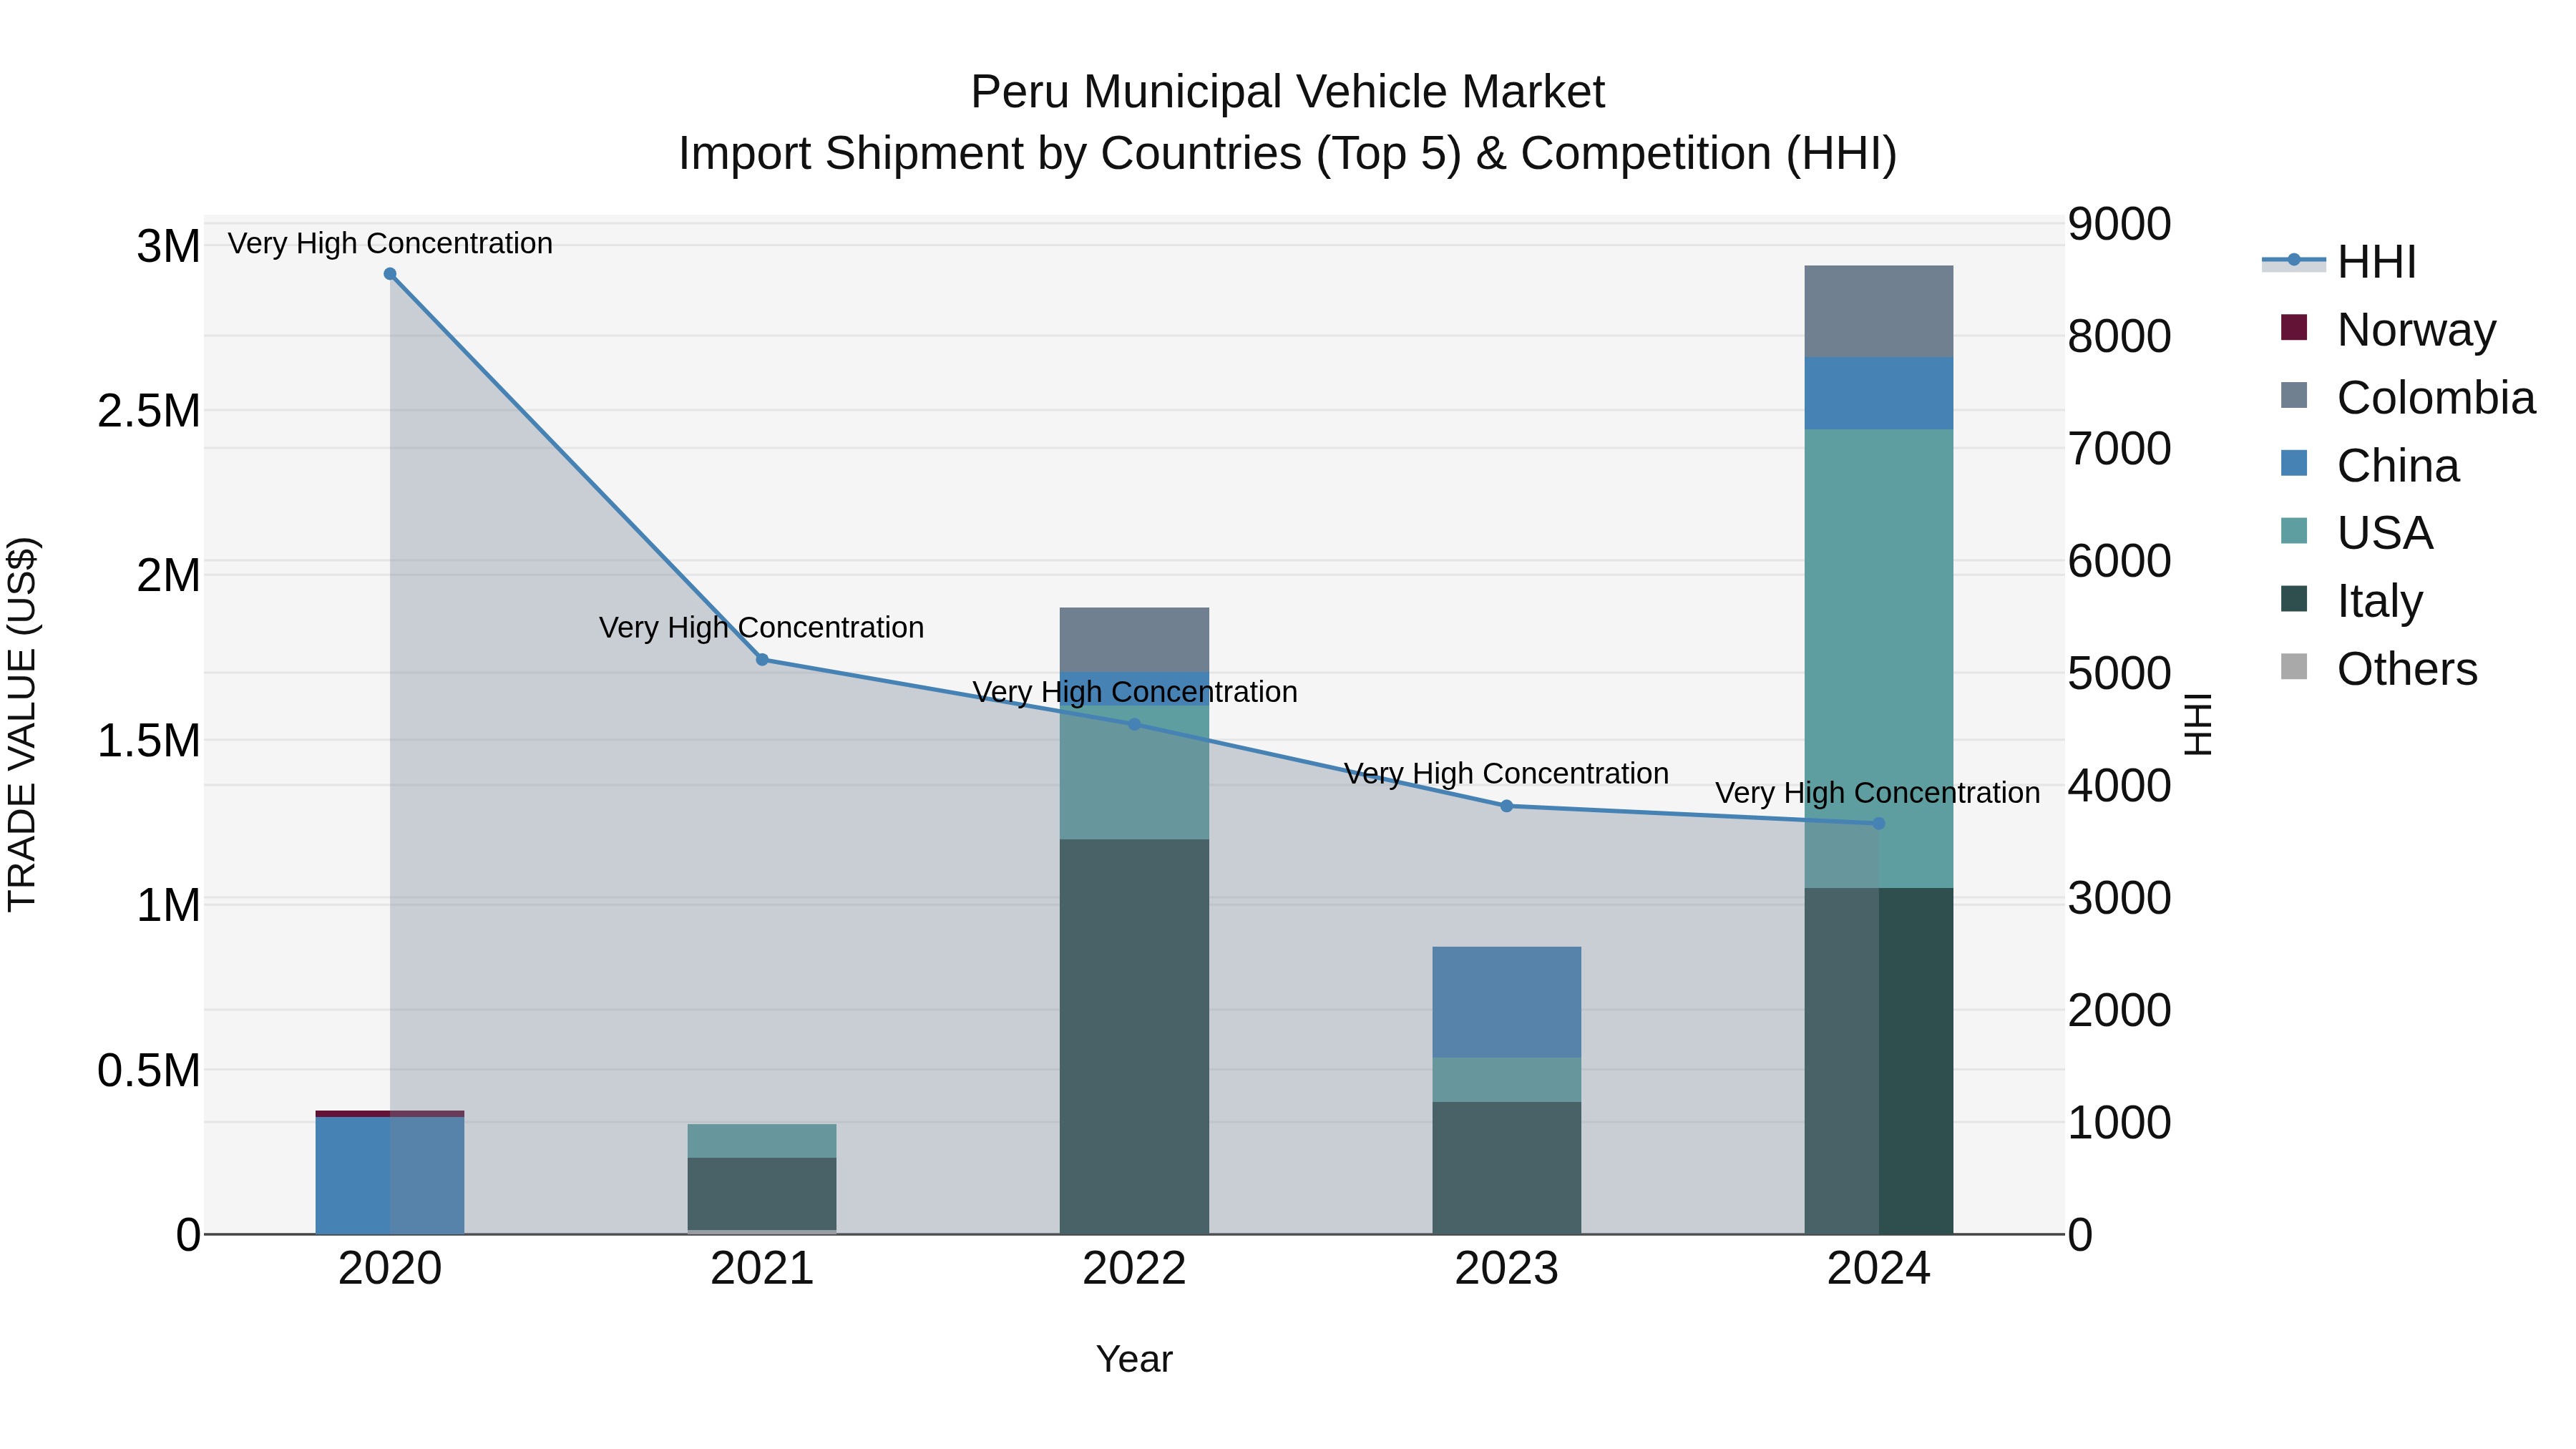Click the 2021 Italy bar segment
The image size is (2576, 1449).
coord(762,1194)
